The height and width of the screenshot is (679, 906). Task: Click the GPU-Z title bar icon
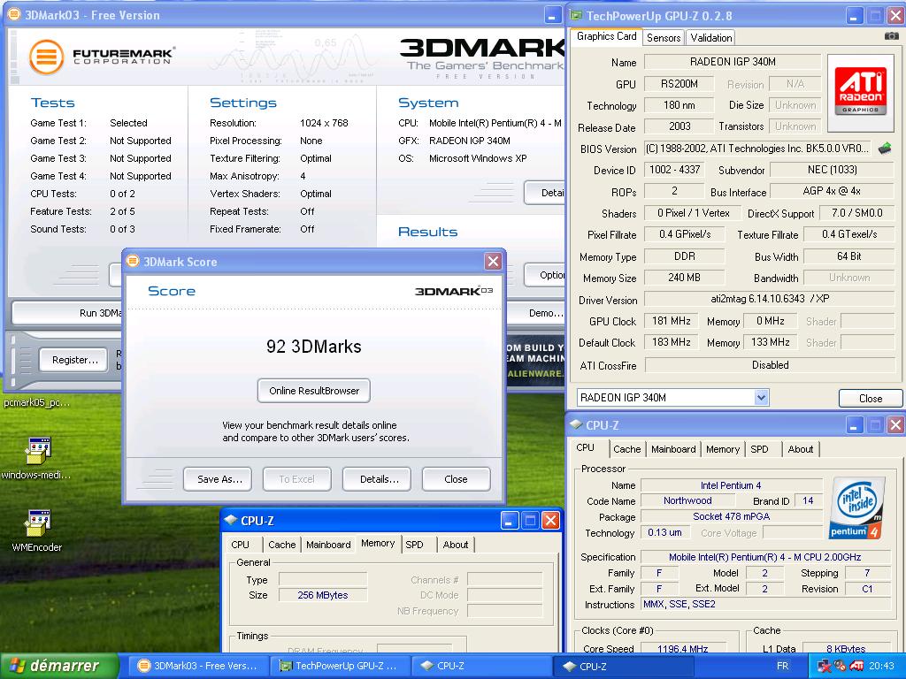(576, 16)
